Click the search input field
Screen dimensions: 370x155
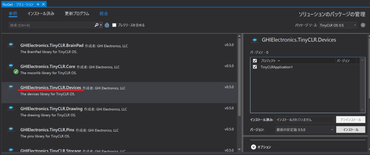[x=51, y=25]
